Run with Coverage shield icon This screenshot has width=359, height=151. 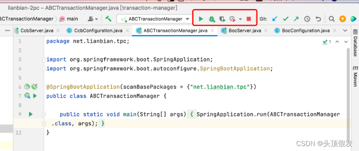point(222,19)
